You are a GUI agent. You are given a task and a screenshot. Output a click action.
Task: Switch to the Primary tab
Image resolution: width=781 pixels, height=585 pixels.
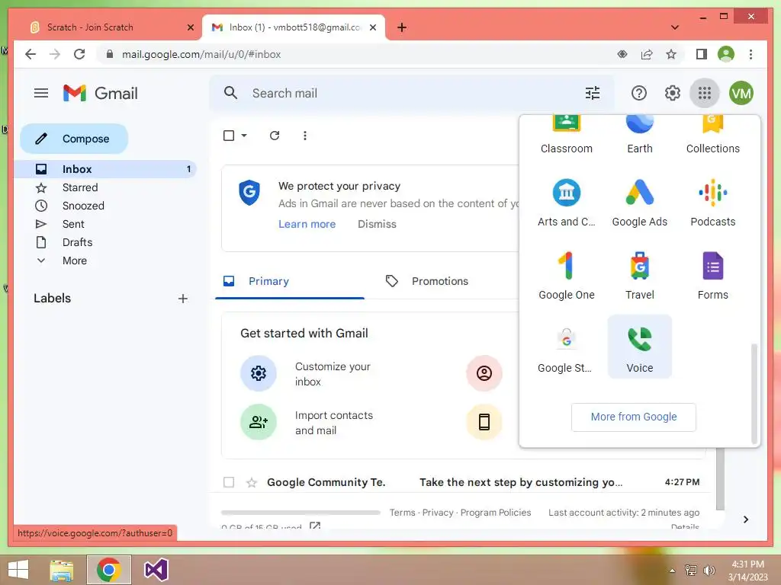[290, 281]
